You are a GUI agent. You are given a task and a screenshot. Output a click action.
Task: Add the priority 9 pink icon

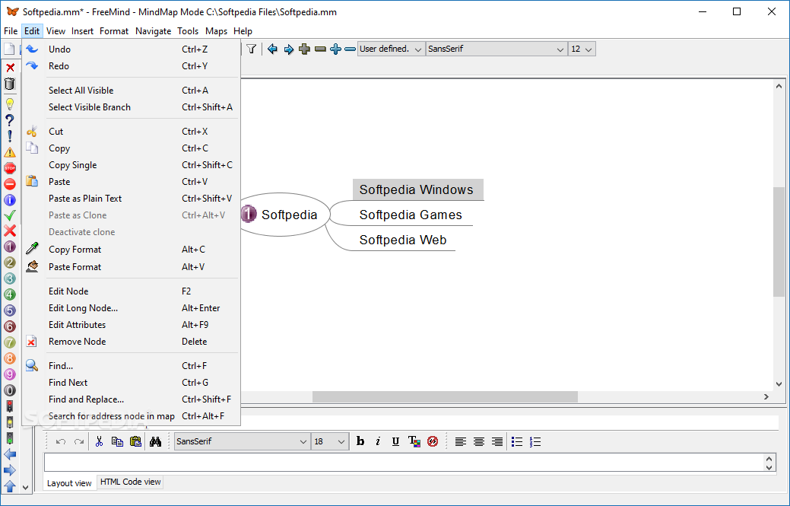(x=10, y=374)
